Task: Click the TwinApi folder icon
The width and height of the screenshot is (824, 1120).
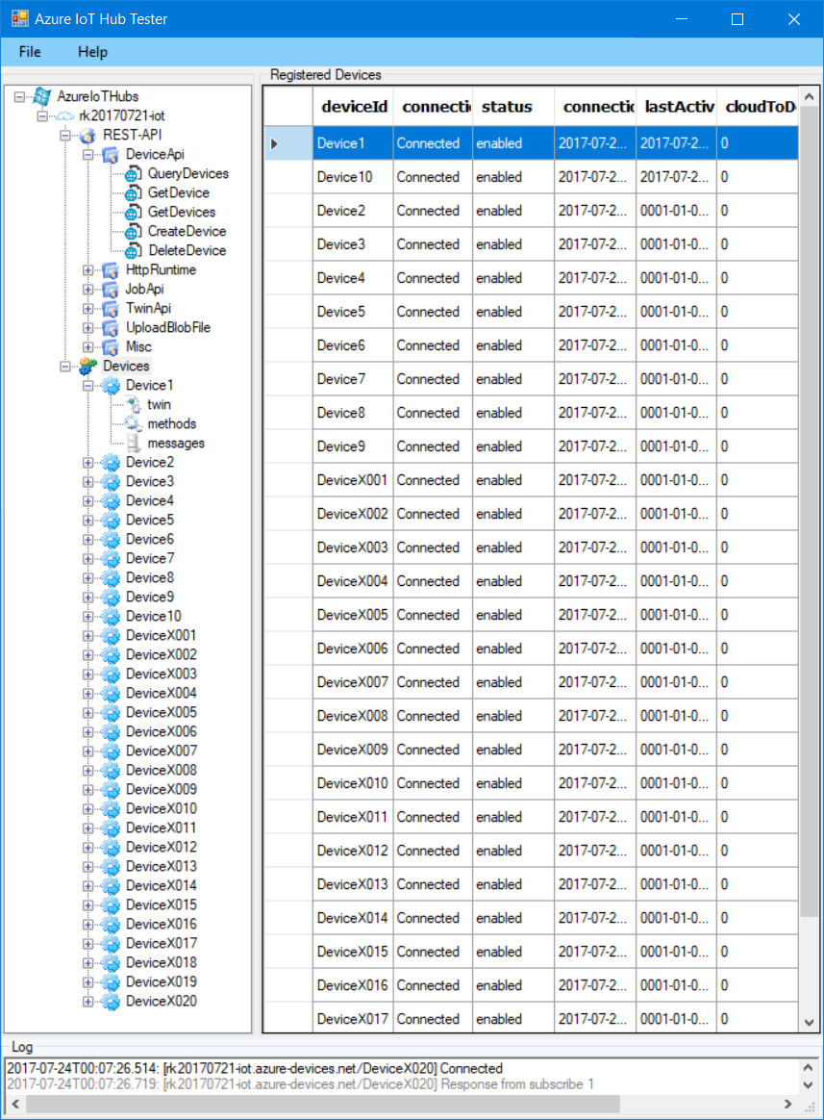Action: [111, 309]
